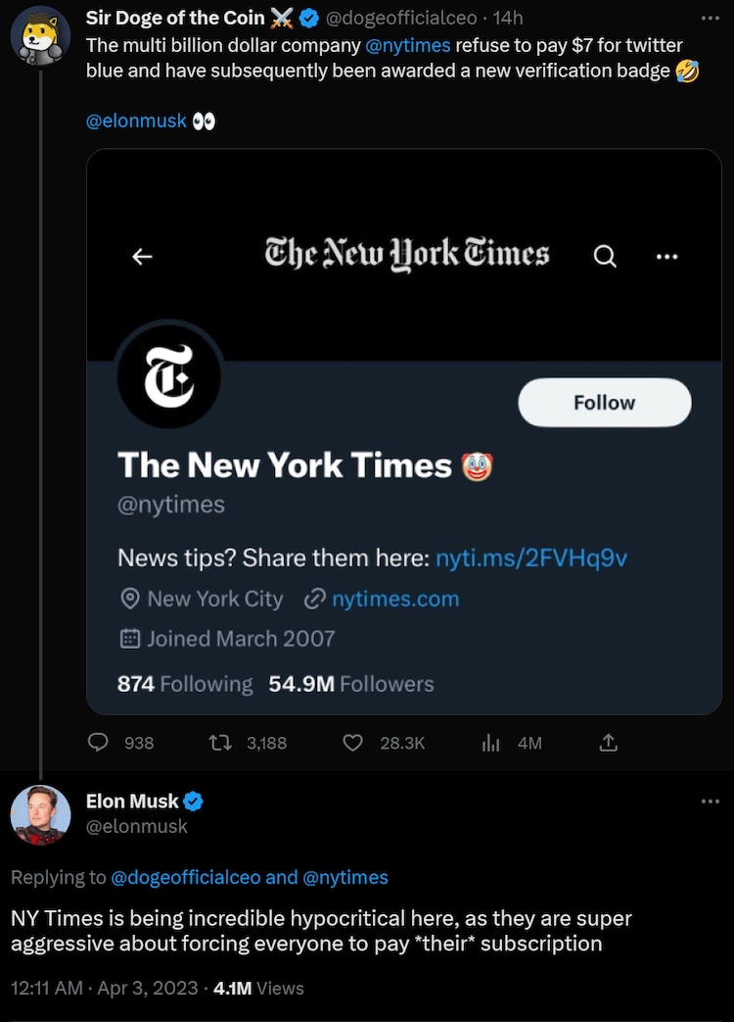This screenshot has height=1022, width=734.
Task: View the 874 Following list
Action: tap(185, 684)
